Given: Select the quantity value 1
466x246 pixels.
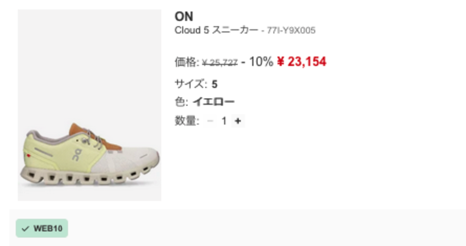Looking at the screenshot, I should click(224, 121).
